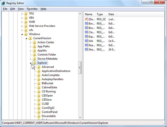Click the VBA folder icon
Screen dimensions: 167x127
[x=26, y=18]
